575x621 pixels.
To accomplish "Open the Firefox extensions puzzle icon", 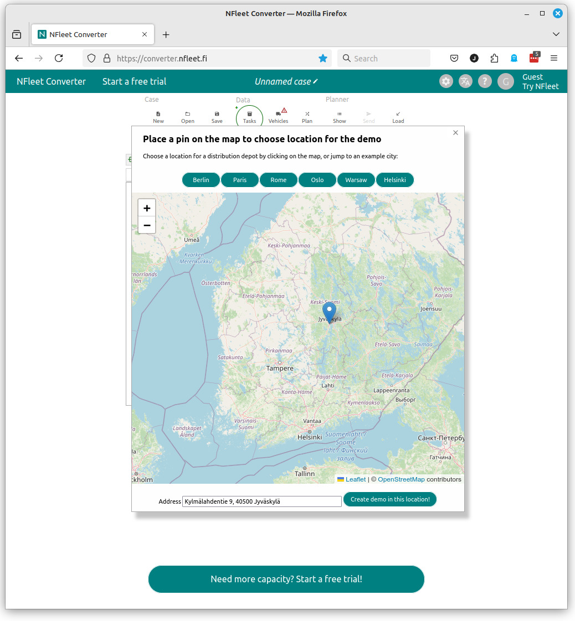I will tap(494, 59).
